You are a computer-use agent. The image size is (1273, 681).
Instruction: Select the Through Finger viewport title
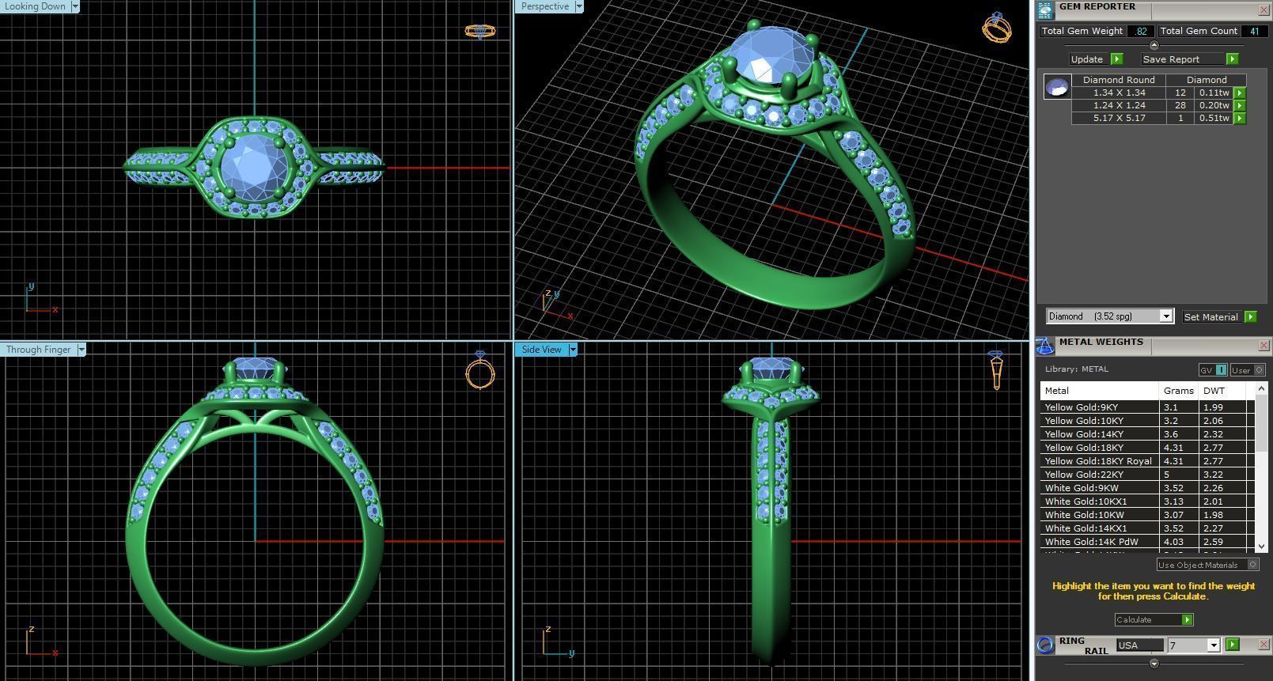[39, 350]
